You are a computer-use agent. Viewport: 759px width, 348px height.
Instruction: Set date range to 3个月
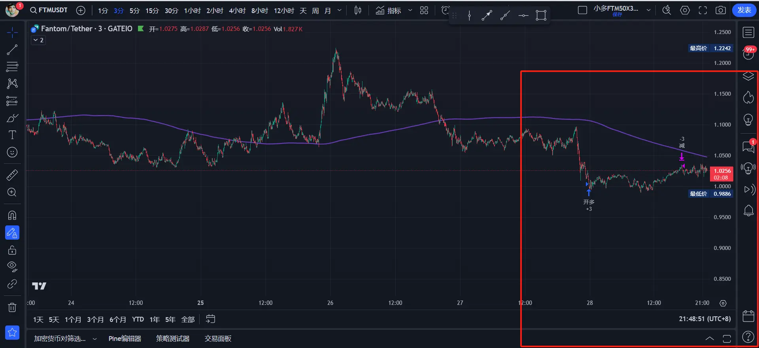tap(95, 320)
